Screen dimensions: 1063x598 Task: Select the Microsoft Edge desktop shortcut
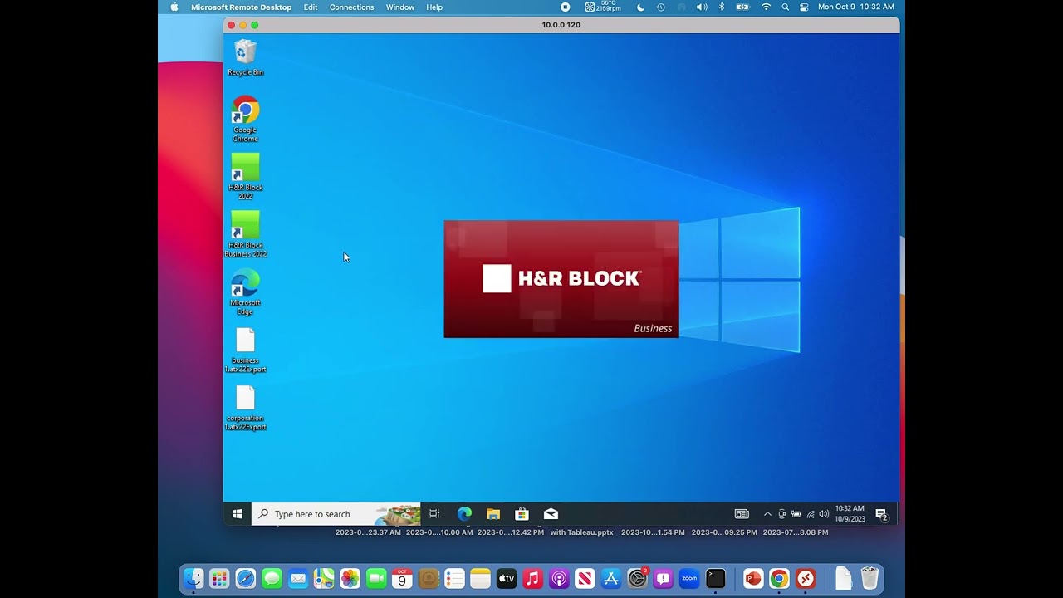pyautogui.click(x=245, y=292)
